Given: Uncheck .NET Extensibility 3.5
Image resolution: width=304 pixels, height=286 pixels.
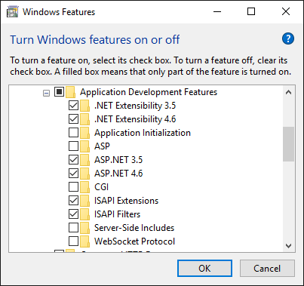Looking at the screenshot, I should (x=73, y=106).
